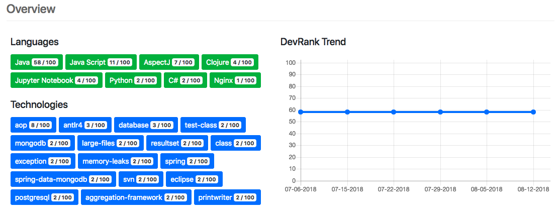Open the memory-leaks 2/100 tag
This screenshot has height=220, width=559.
(x=118, y=161)
